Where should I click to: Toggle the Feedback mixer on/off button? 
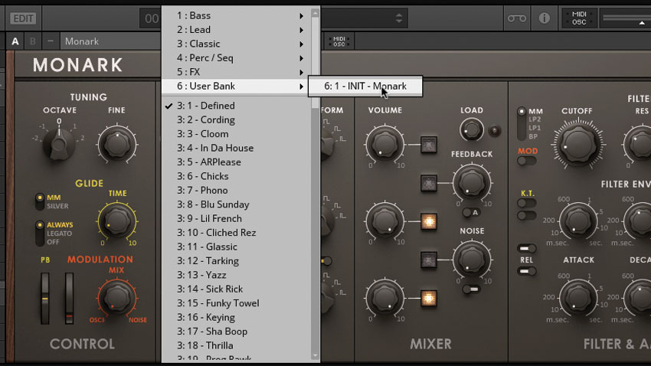429,183
